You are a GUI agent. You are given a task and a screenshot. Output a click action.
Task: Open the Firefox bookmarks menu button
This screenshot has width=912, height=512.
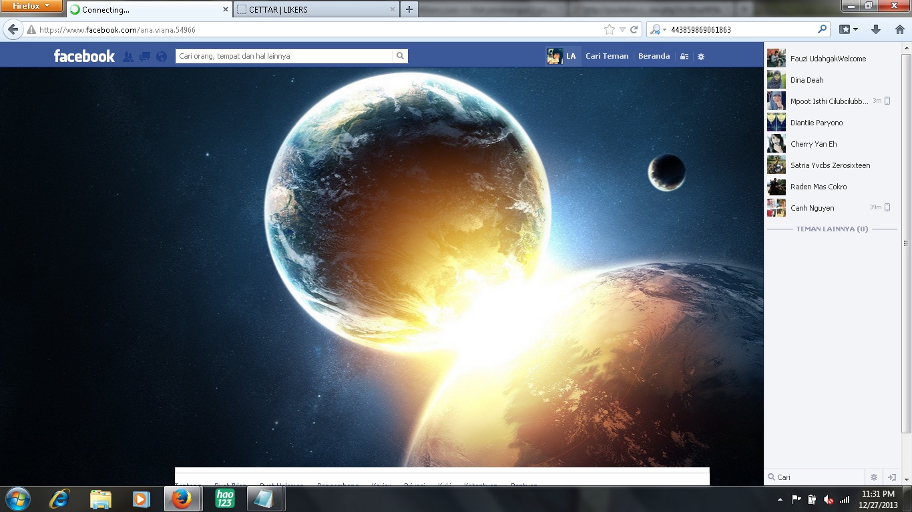tap(849, 30)
